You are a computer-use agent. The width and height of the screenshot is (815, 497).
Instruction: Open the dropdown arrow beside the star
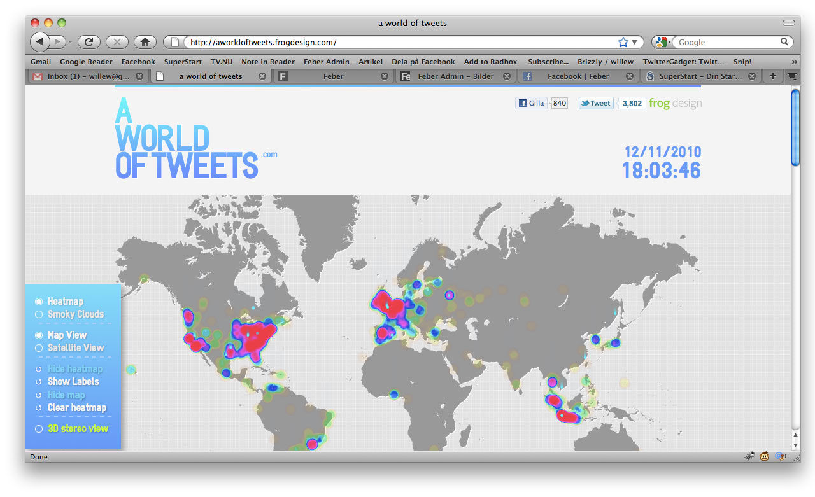(633, 42)
